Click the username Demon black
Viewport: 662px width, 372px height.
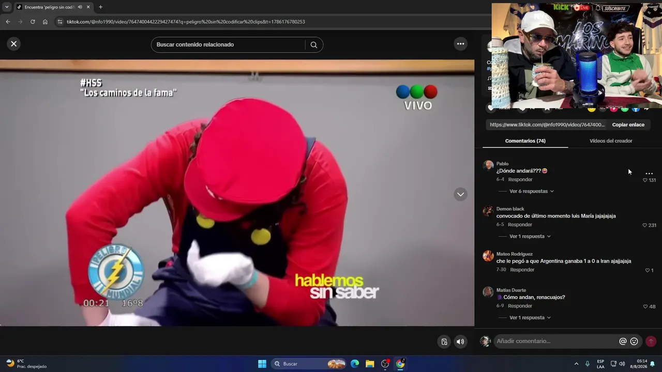[x=510, y=209]
